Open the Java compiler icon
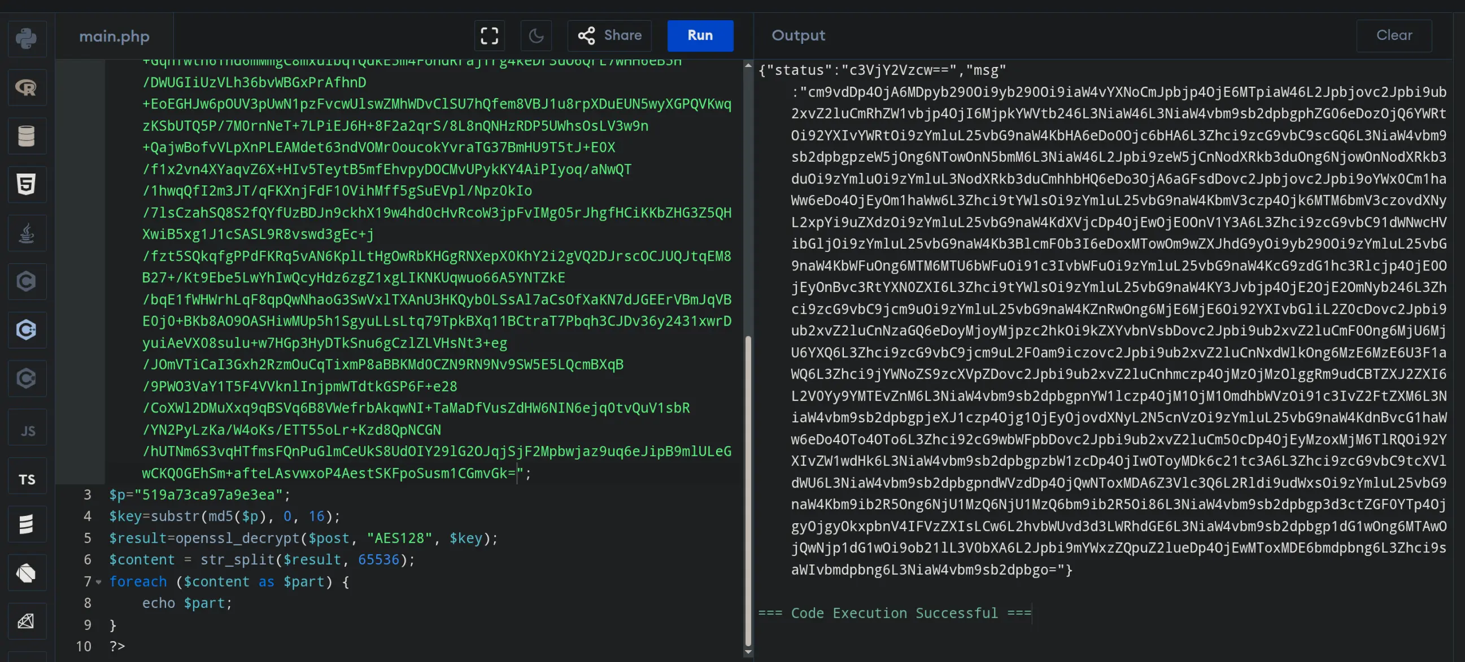Screen dimensions: 1465x662 [26, 233]
